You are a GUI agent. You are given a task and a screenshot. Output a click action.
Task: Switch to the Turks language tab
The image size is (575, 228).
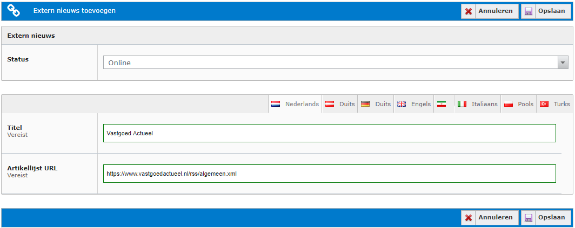click(554, 104)
